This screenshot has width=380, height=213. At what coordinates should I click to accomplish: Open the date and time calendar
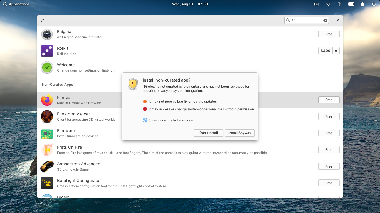point(190,4)
